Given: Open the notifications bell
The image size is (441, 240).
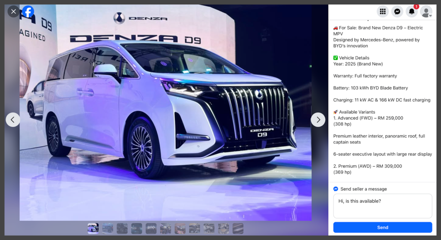Looking at the screenshot, I should [412, 12].
